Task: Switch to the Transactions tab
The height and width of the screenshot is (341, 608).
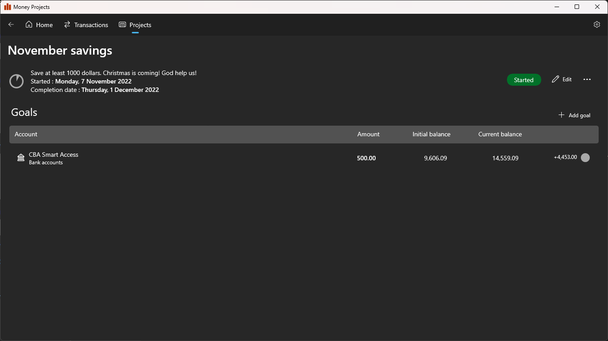Action: tap(86, 25)
